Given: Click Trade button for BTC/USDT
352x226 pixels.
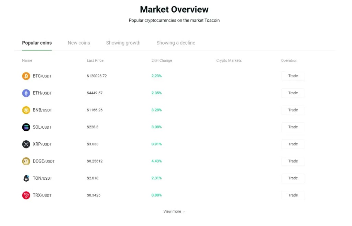Looking at the screenshot, I should (293, 76).
